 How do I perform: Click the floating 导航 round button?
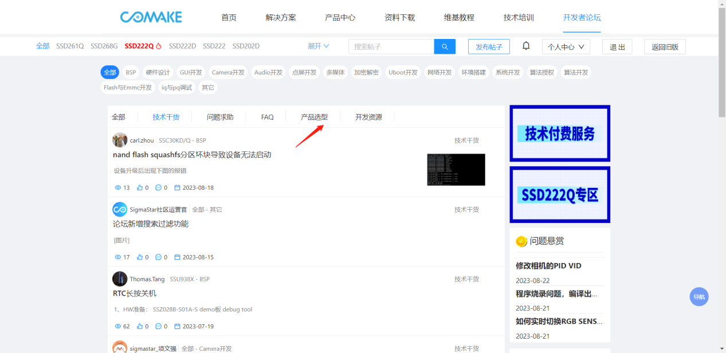pos(699,297)
